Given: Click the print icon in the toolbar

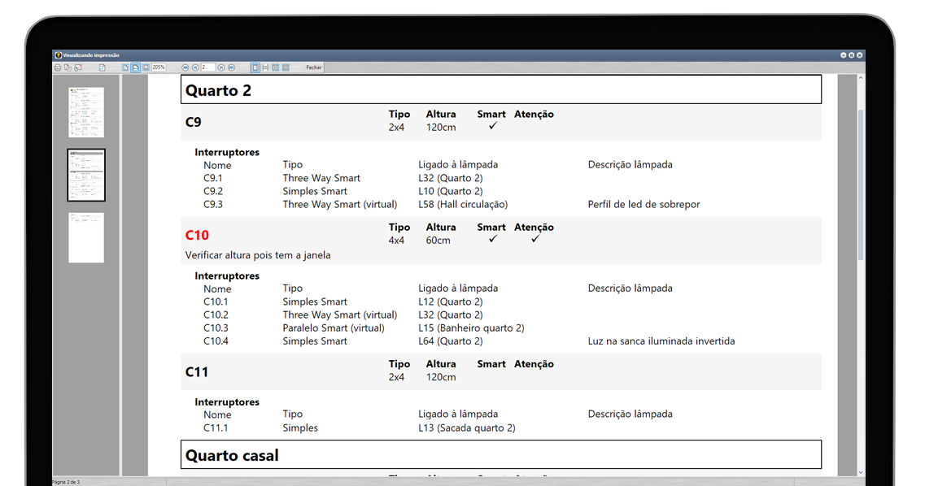Looking at the screenshot, I should click(x=58, y=67).
